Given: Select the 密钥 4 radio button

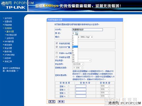Looking at the screenshot, I should pos(68,96).
